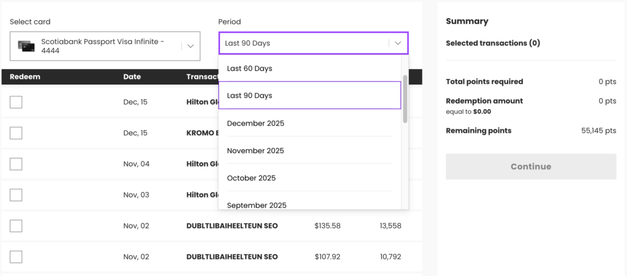
Task: Click the Date column header
Action: coord(132,77)
